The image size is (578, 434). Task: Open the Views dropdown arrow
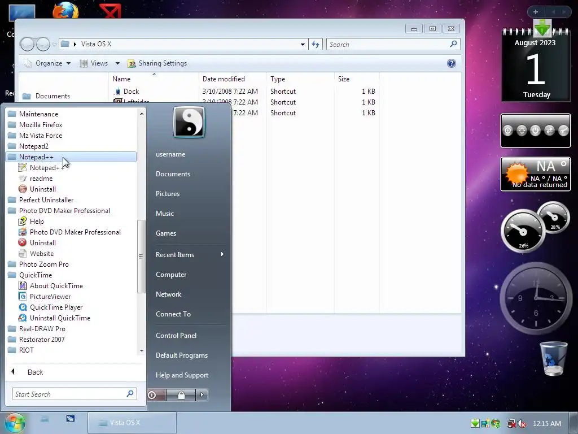117,63
